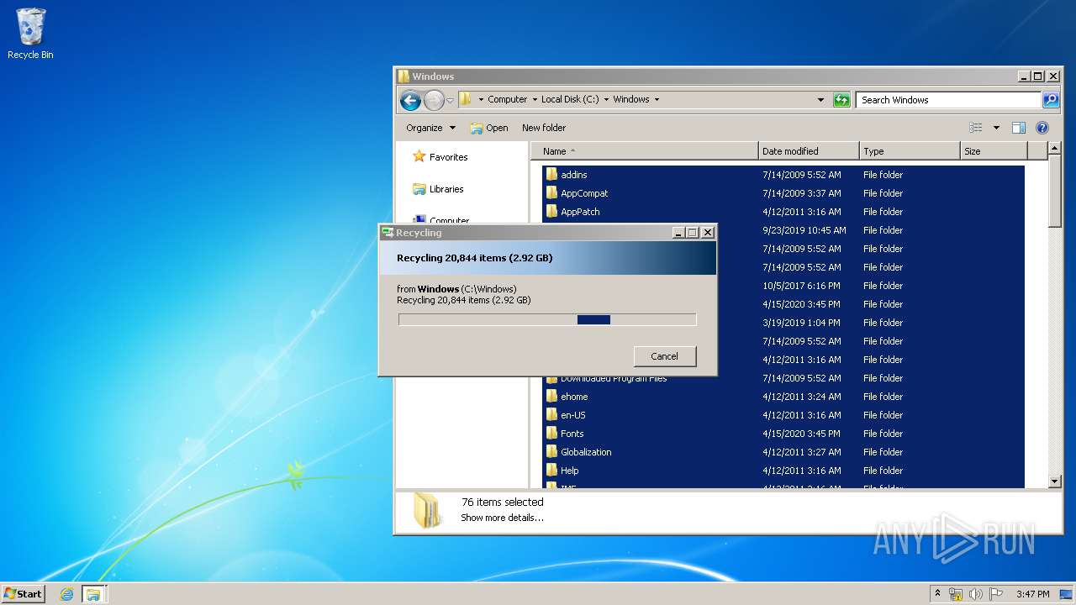
Task: Click the 10/5/2017 6:16 PM date cell
Action: 801,286
